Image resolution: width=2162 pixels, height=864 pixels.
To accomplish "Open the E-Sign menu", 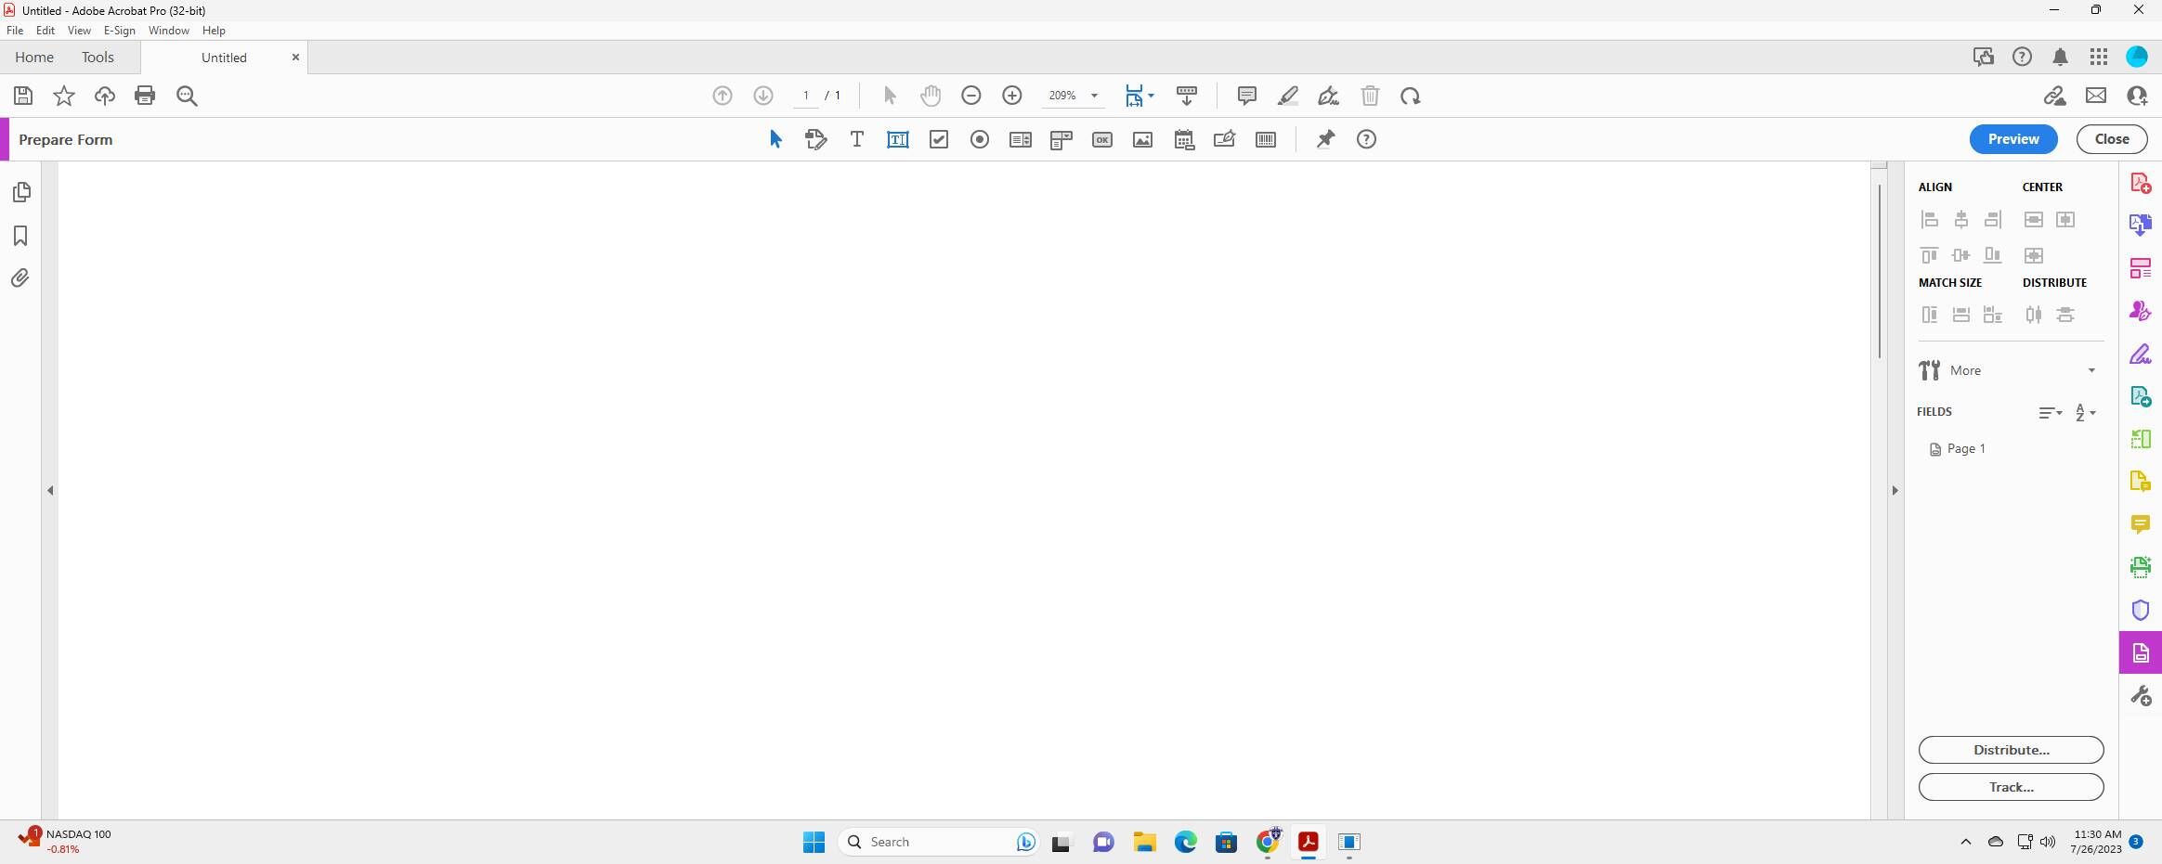I will tap(120, 31).
